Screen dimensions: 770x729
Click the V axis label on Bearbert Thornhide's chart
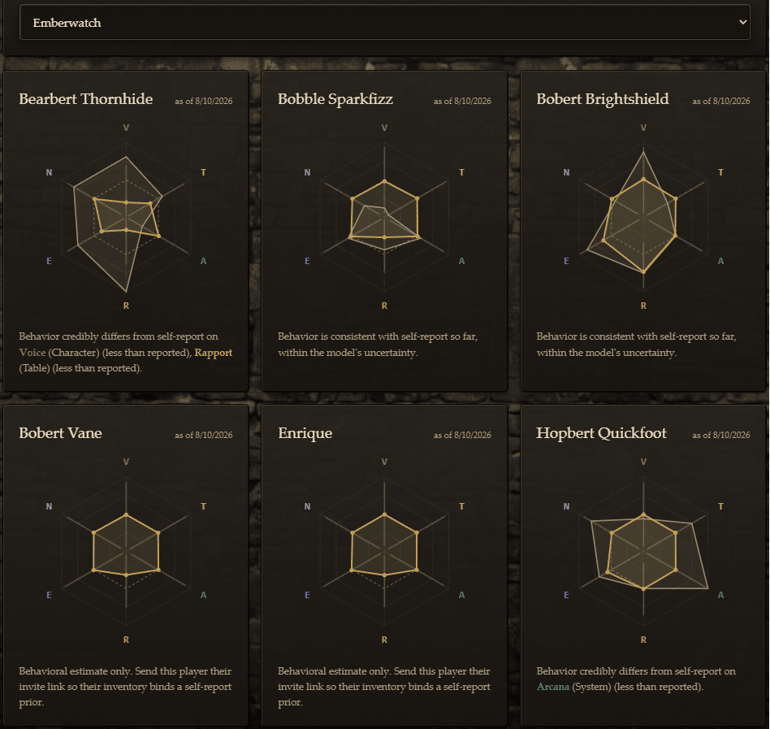pyautogui.click(x=126, y=128)
